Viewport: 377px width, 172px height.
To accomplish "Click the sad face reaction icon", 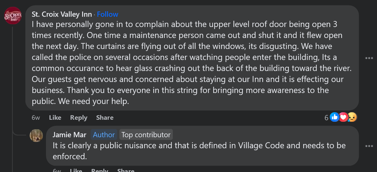I will 352,117.
